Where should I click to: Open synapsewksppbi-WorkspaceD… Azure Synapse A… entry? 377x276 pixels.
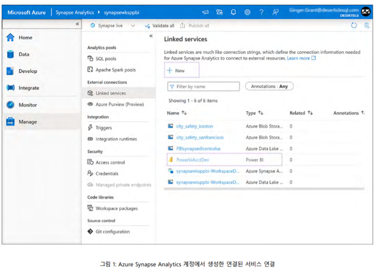click(x=208, y=171)
